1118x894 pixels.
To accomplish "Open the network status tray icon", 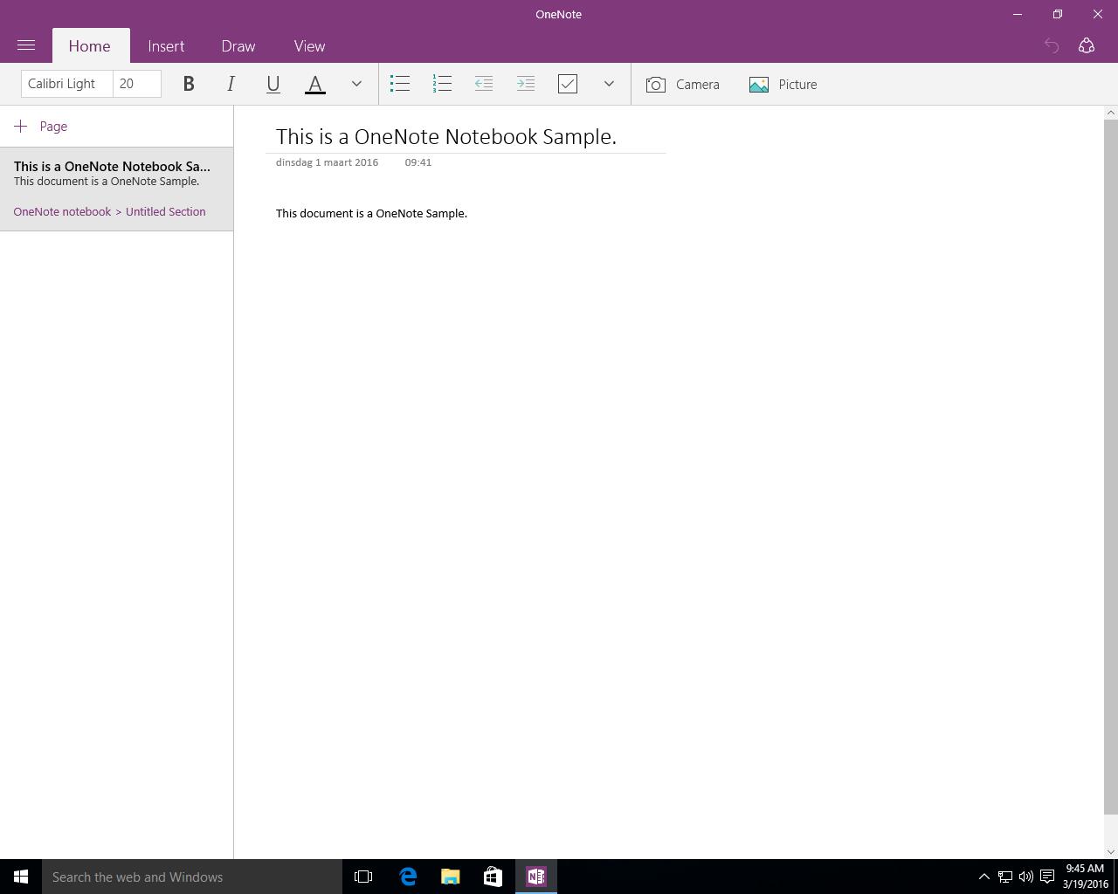I will coord(1005,877).
